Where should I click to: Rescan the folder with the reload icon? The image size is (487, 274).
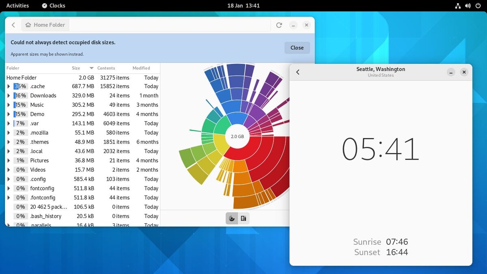tap(279, 25)
